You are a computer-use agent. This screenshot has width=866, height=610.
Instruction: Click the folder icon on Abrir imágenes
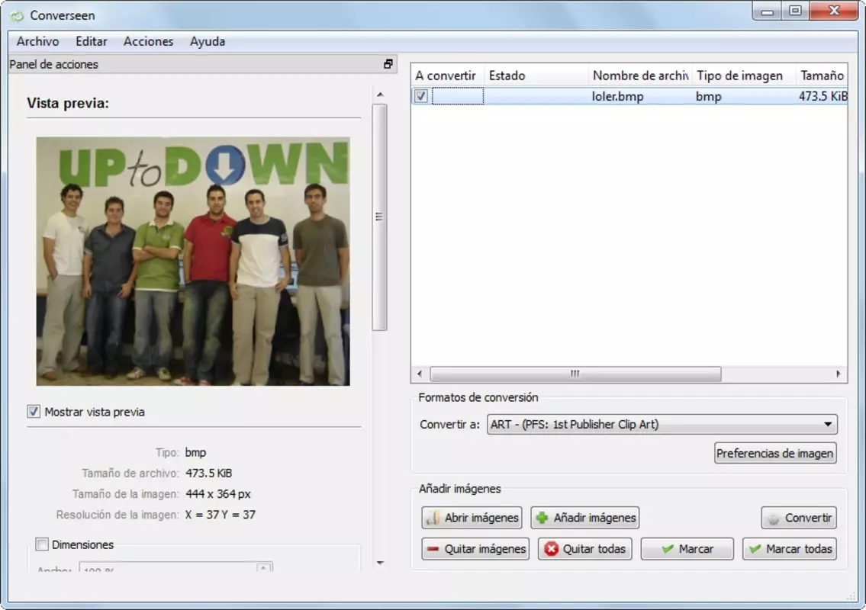pos(433,518)
